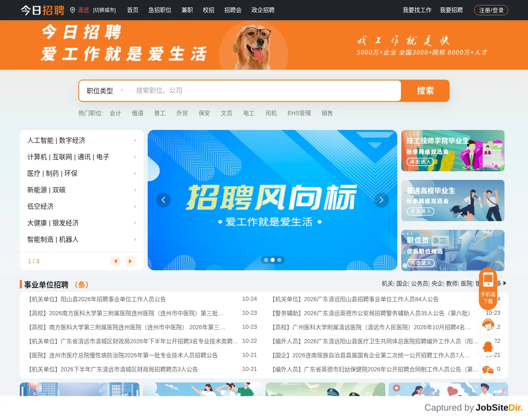Go to previous category page arrow
The image size is (528, 420).
[115, 261]
